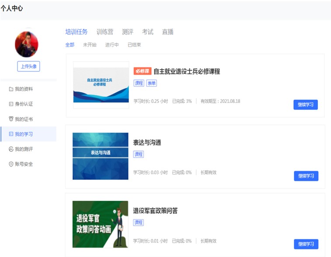
Task: Go to the 直播 tab
Action: click(167, 32)
